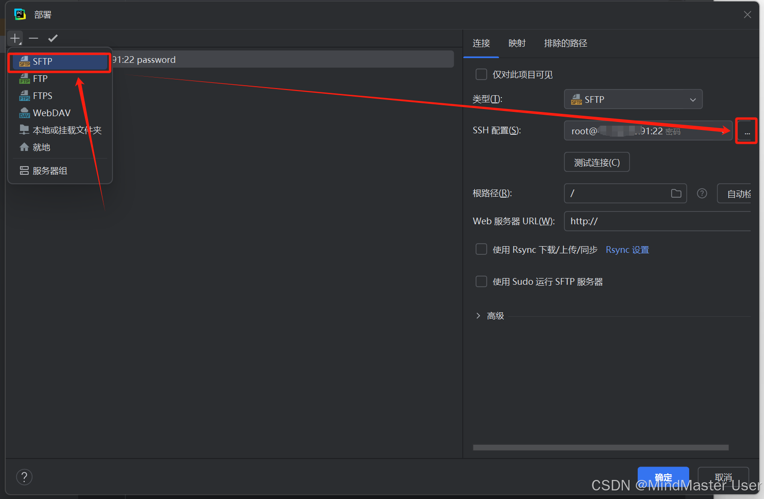The image size is (764, 499).
Task: Enable 使用 Rsync 下载/上传/同步
Action: [x=481, y=249]
